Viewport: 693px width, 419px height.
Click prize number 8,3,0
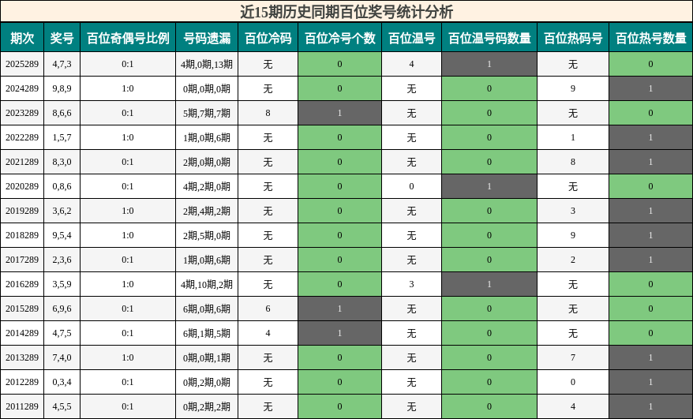tap(62, 162)
